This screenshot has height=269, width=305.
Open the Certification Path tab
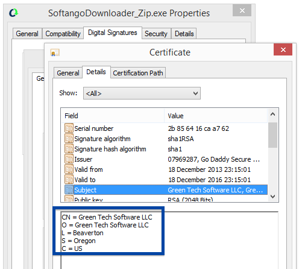[138, 73]
